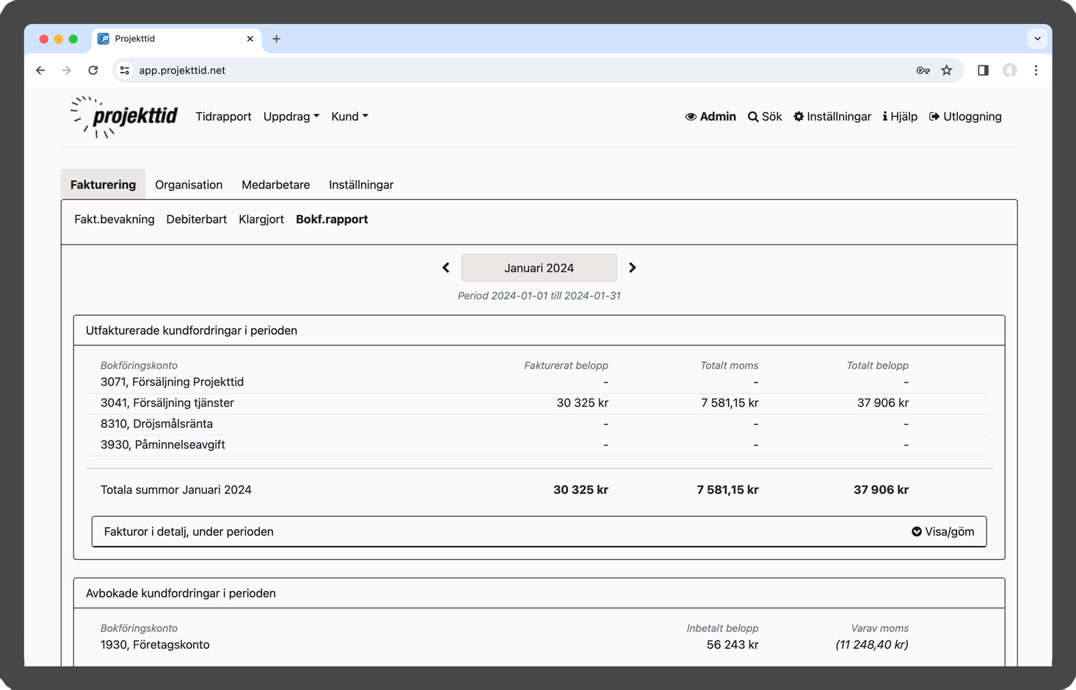Switch to the Organisation tab
The width and height of the screenshot is (1076, 690).
tap(189, 185)
